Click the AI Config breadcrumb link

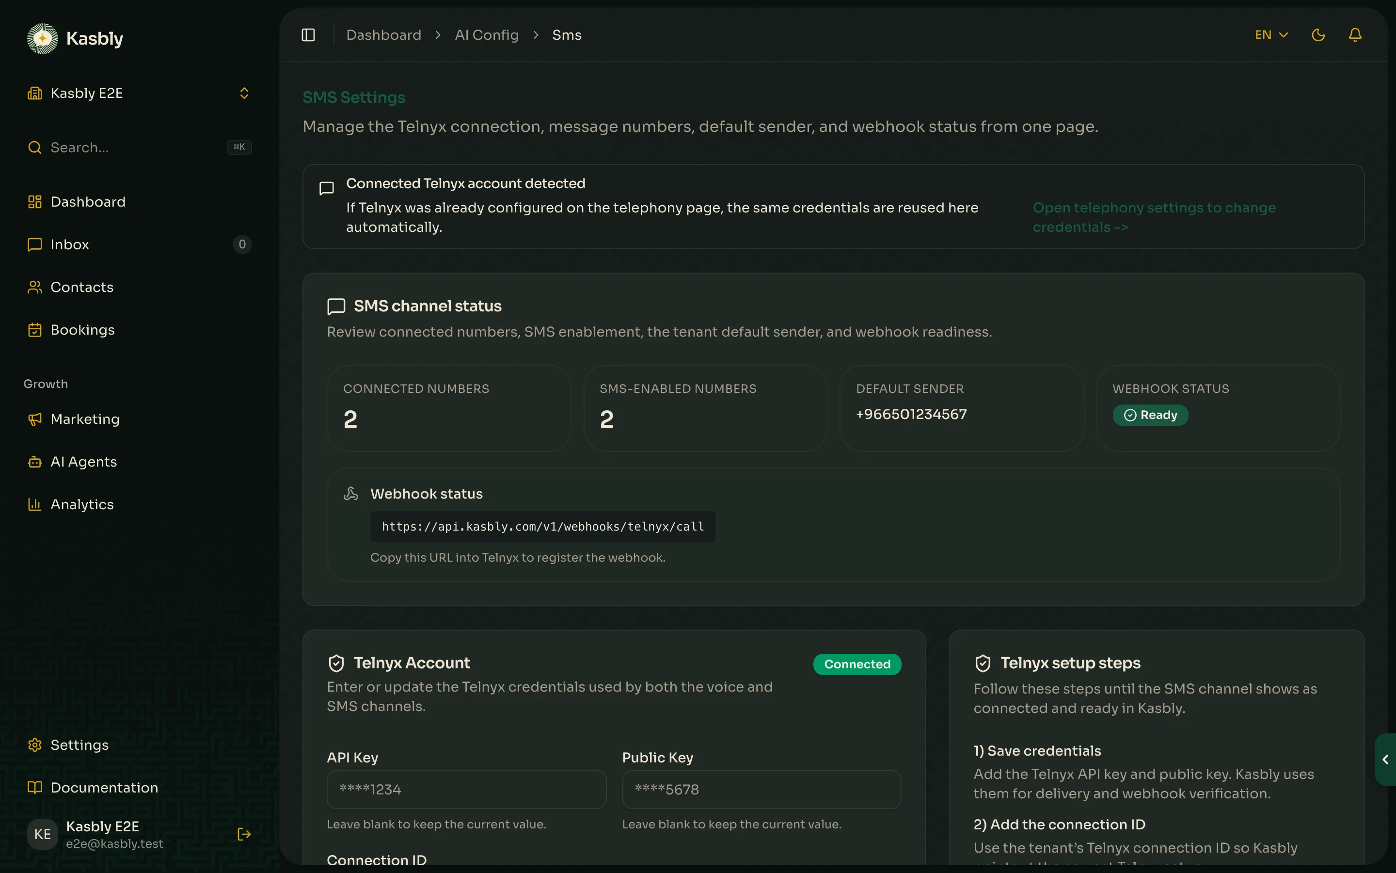click(486, 35)
